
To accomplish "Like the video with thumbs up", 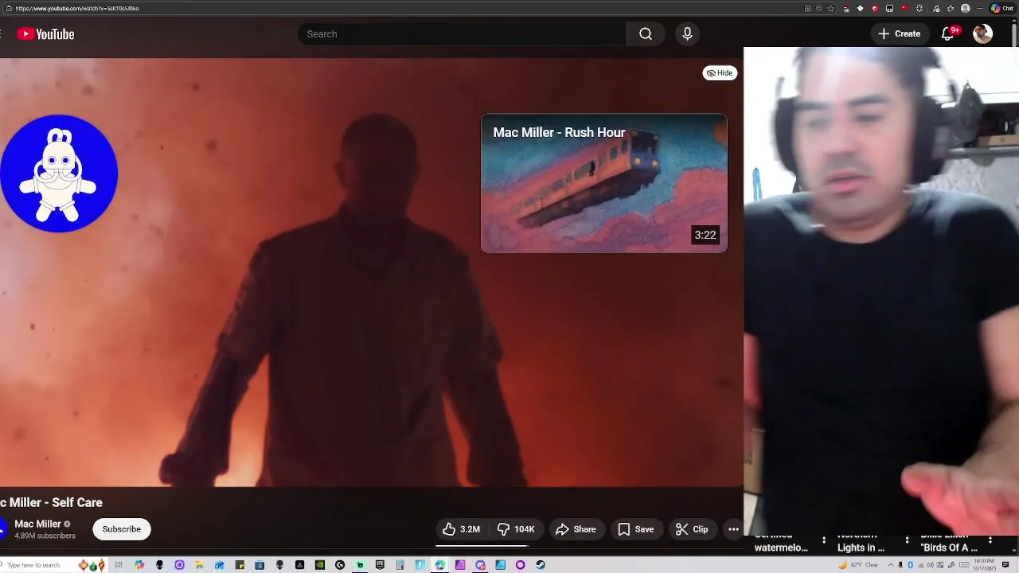I will pos(462,529).
